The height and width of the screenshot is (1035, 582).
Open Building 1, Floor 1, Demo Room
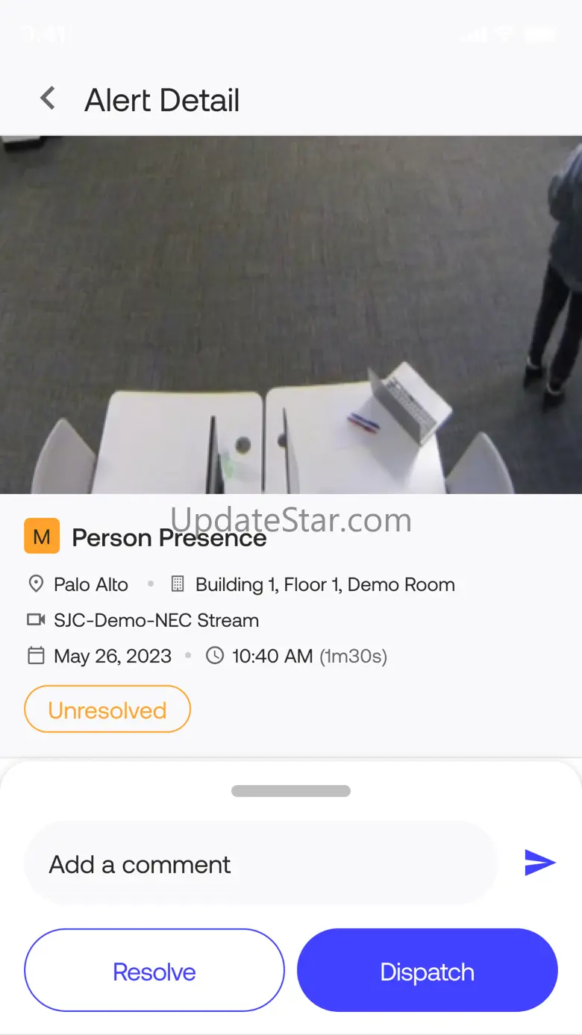(325, 584)
